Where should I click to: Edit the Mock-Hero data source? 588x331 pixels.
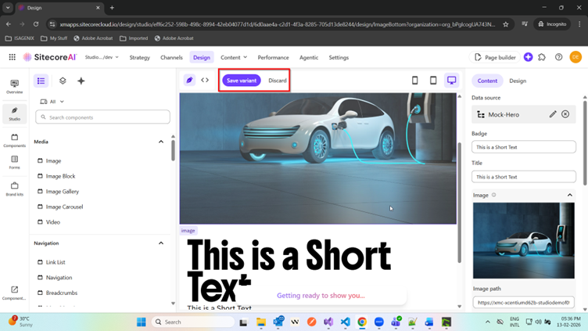point(553,114)
